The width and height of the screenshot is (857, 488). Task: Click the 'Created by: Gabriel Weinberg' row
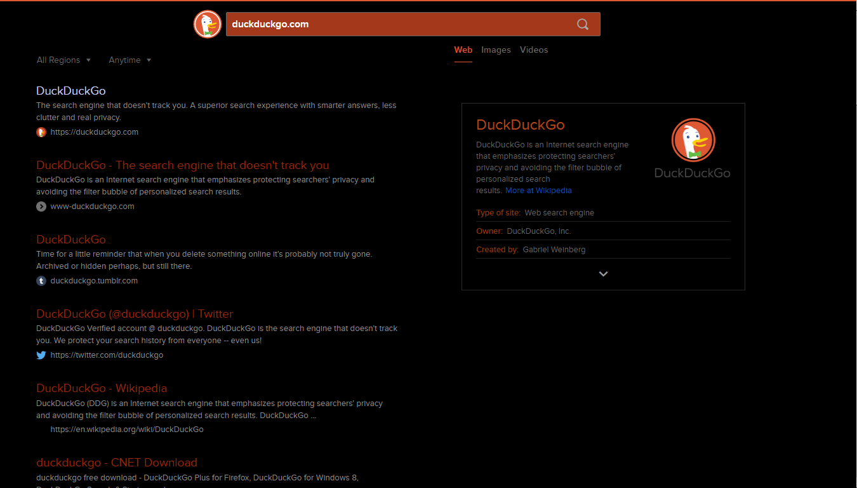point(603,250)
